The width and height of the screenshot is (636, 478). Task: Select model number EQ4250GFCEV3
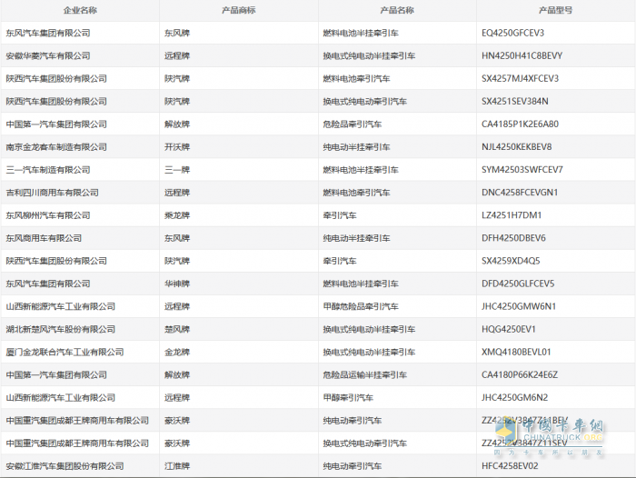(512, 33)
